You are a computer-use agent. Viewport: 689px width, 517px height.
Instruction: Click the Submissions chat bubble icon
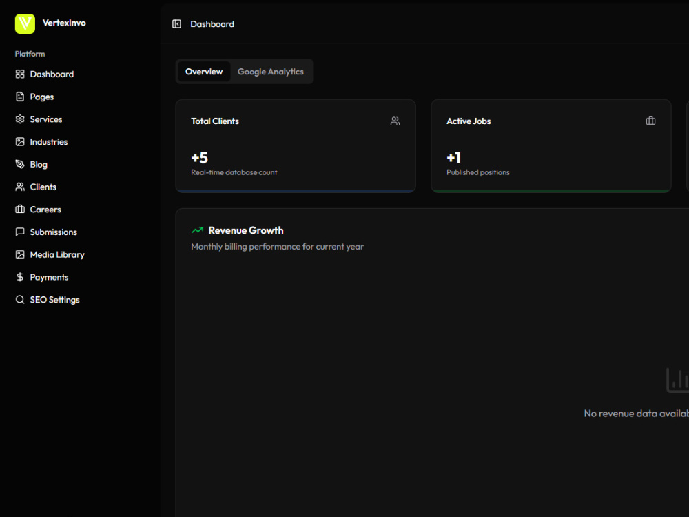(20, 232)
